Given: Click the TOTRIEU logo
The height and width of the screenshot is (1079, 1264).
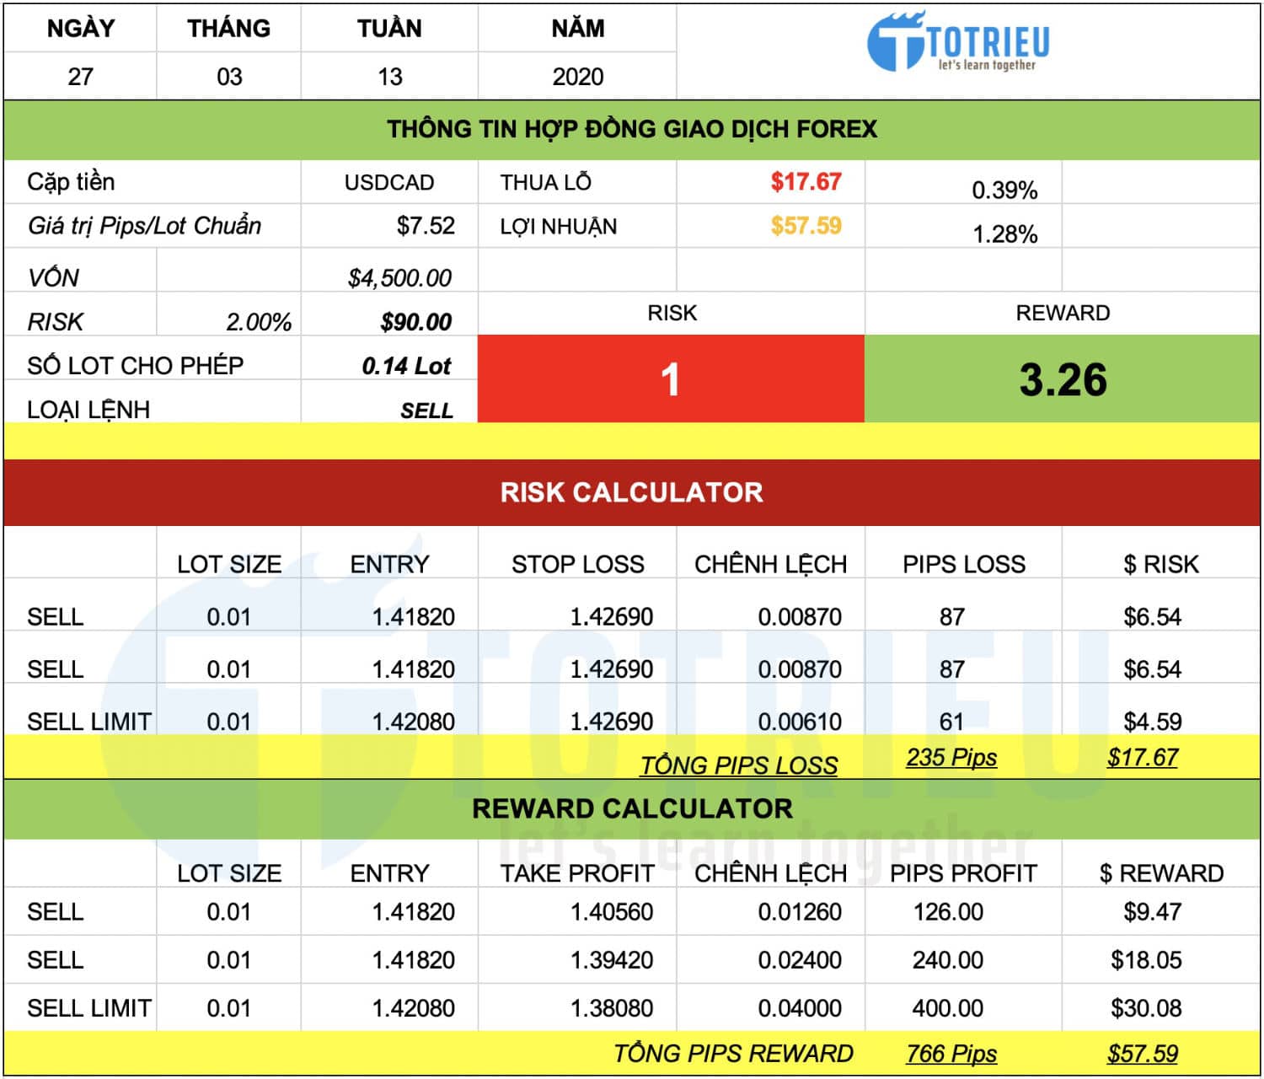Looking at the screenshot, I should click(959, 44).
